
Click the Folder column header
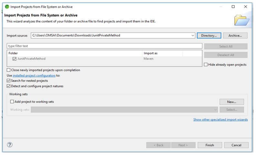(x=75, y=53)
